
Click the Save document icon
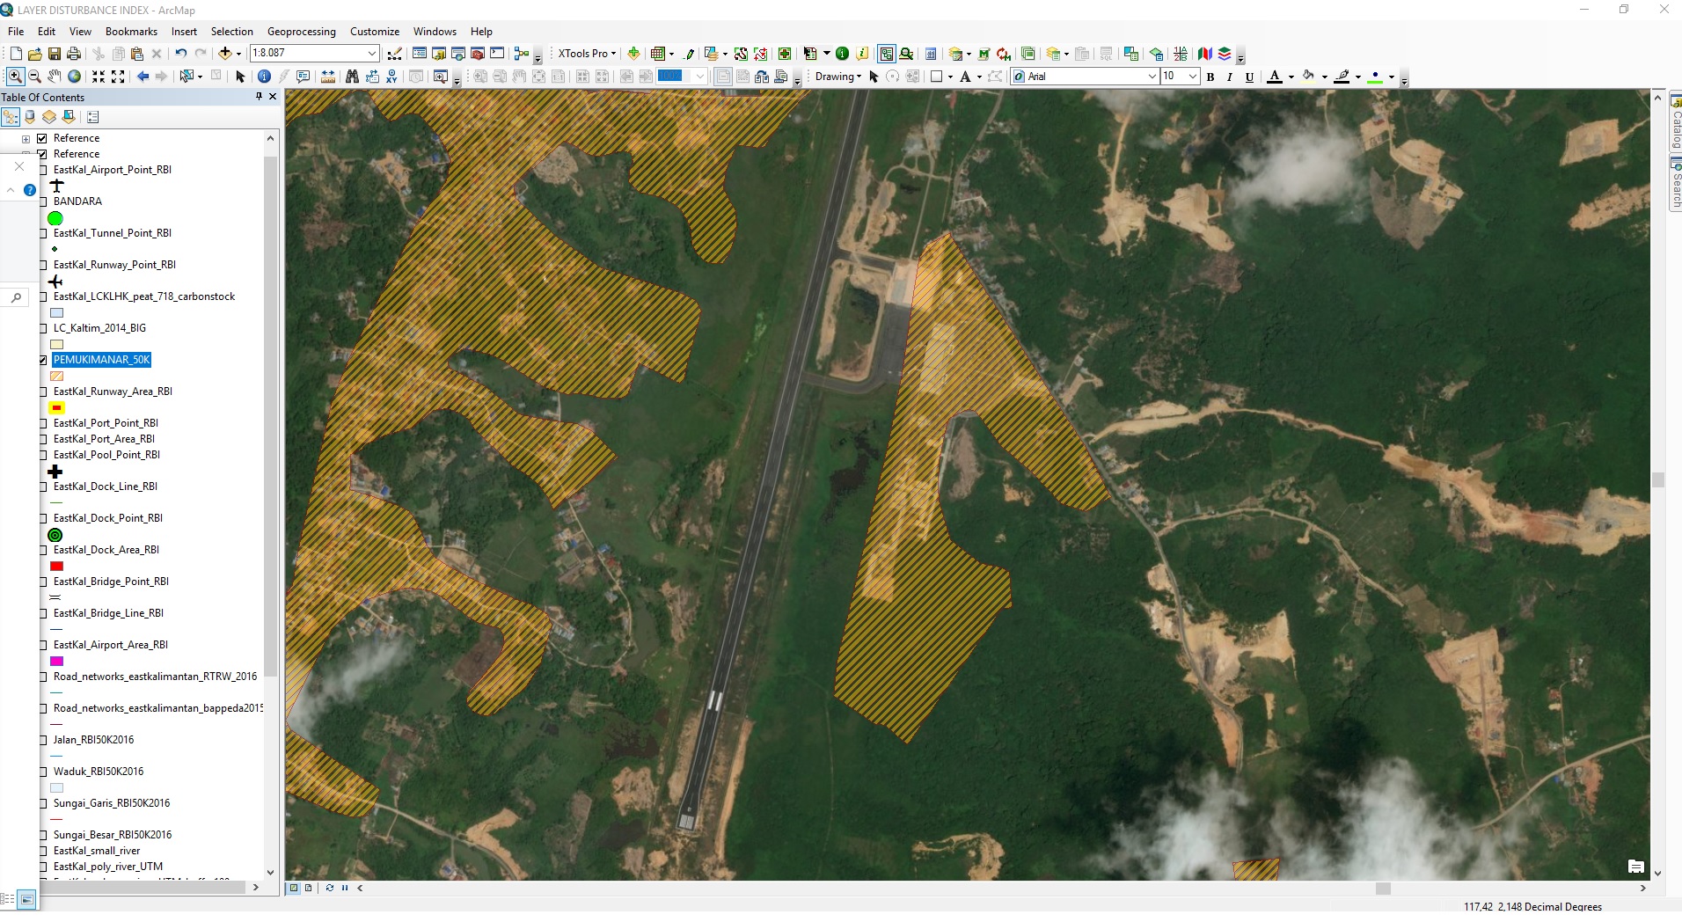tap(55, 54)
